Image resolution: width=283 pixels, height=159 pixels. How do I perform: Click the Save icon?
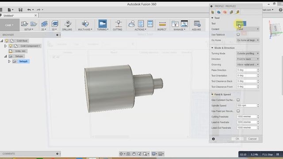[x=20, y=10]
